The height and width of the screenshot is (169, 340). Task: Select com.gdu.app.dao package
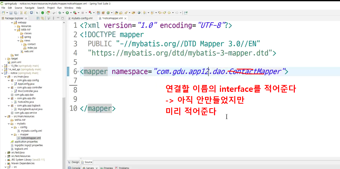tap(22, 95)
